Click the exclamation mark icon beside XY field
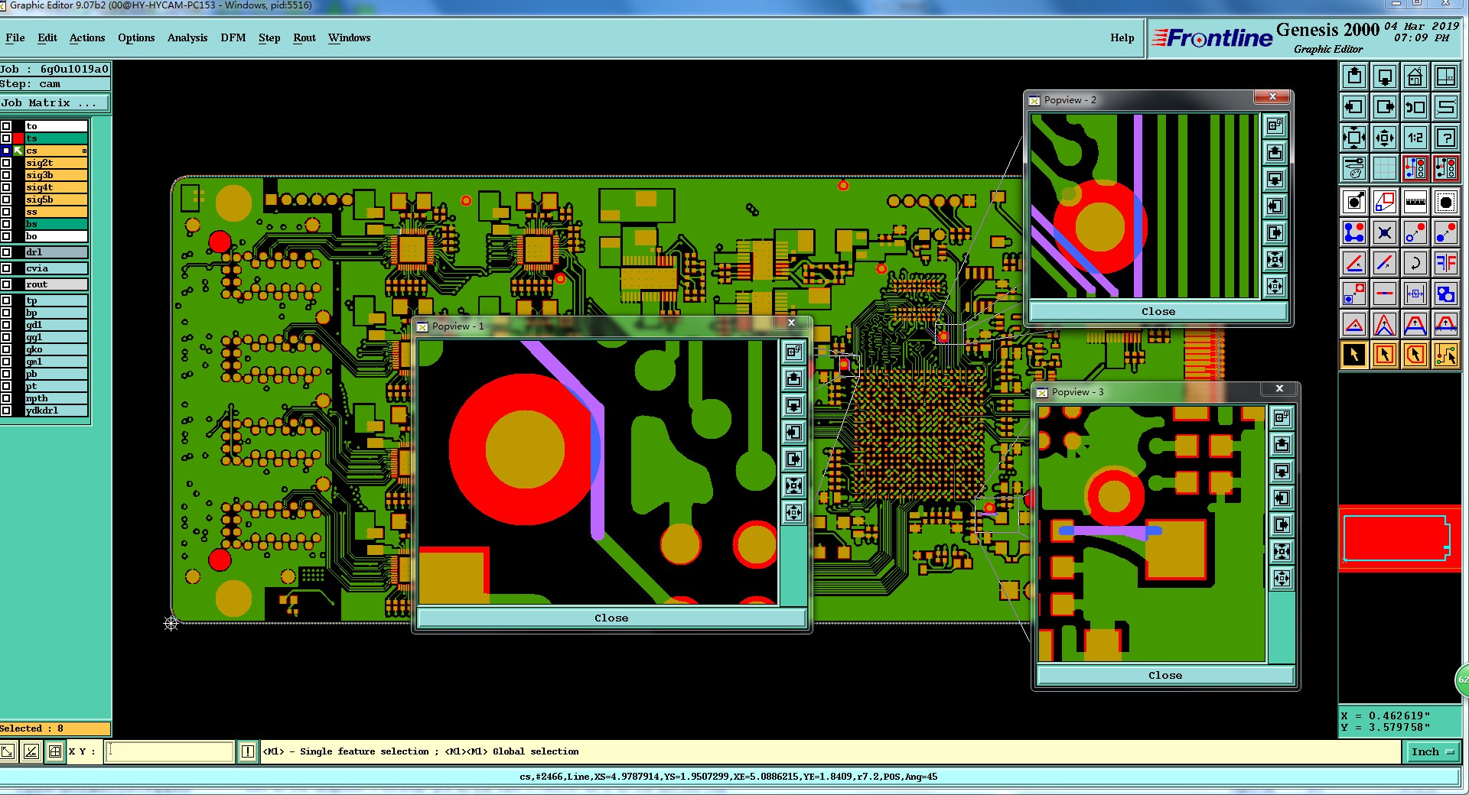 point(248,751)
